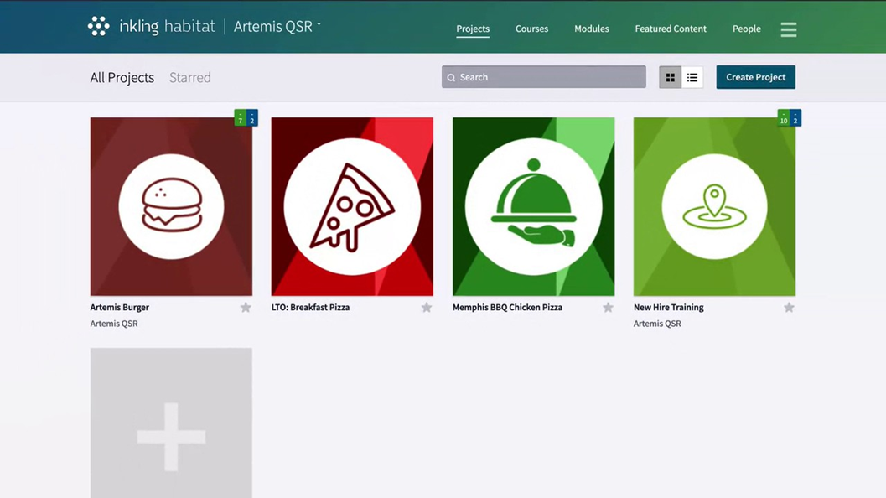Click the green badge on Artemis Burger
The image size is (886, 498).
(241, 118)
